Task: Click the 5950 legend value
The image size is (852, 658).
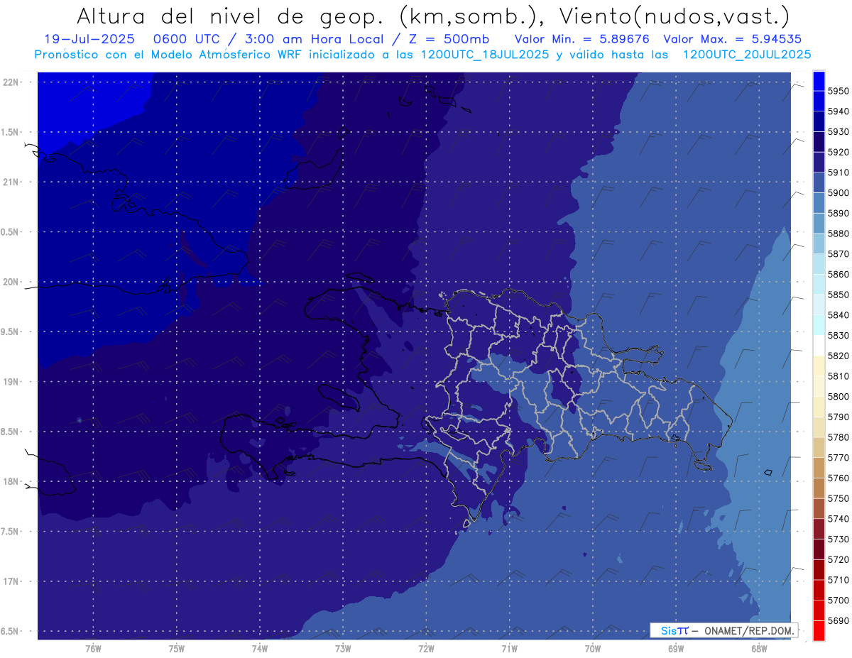Action: pos(839,91)
